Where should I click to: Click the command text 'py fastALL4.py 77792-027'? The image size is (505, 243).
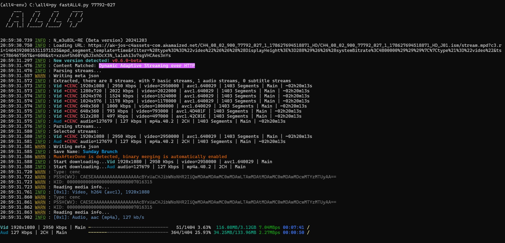(x=83, y=5)
